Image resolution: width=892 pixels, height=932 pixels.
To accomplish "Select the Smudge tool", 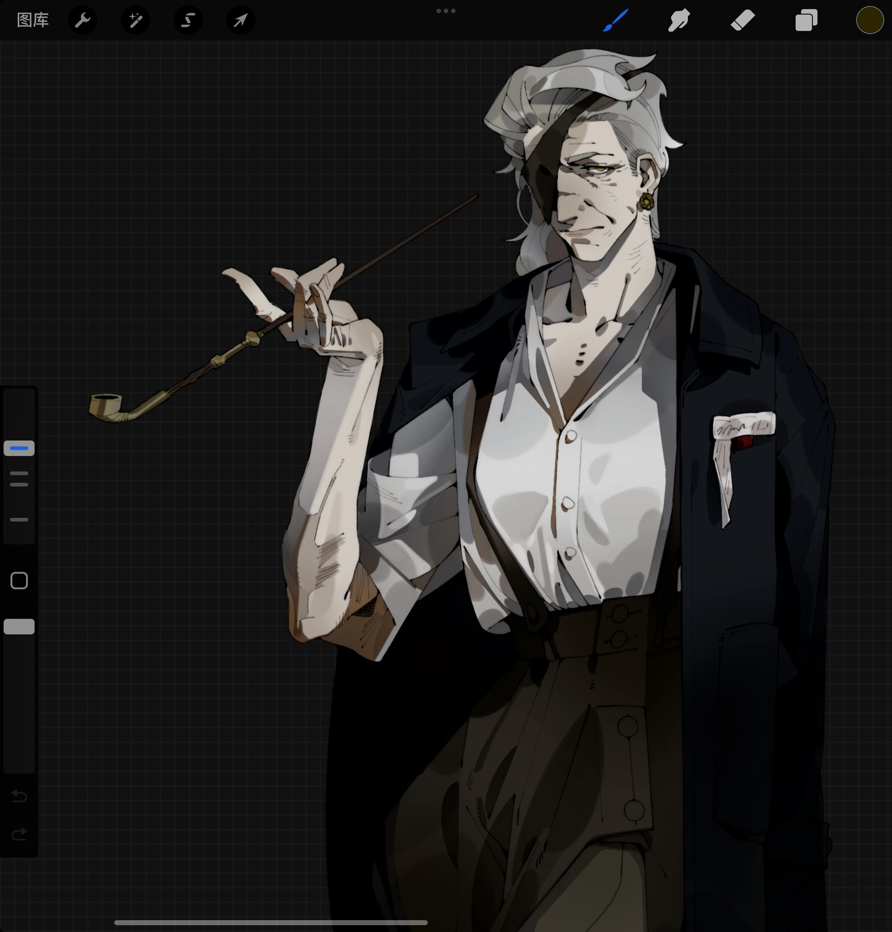I will pos(679,20).
